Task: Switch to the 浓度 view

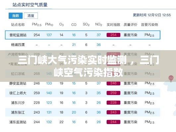Action: (x=31, y=16)
